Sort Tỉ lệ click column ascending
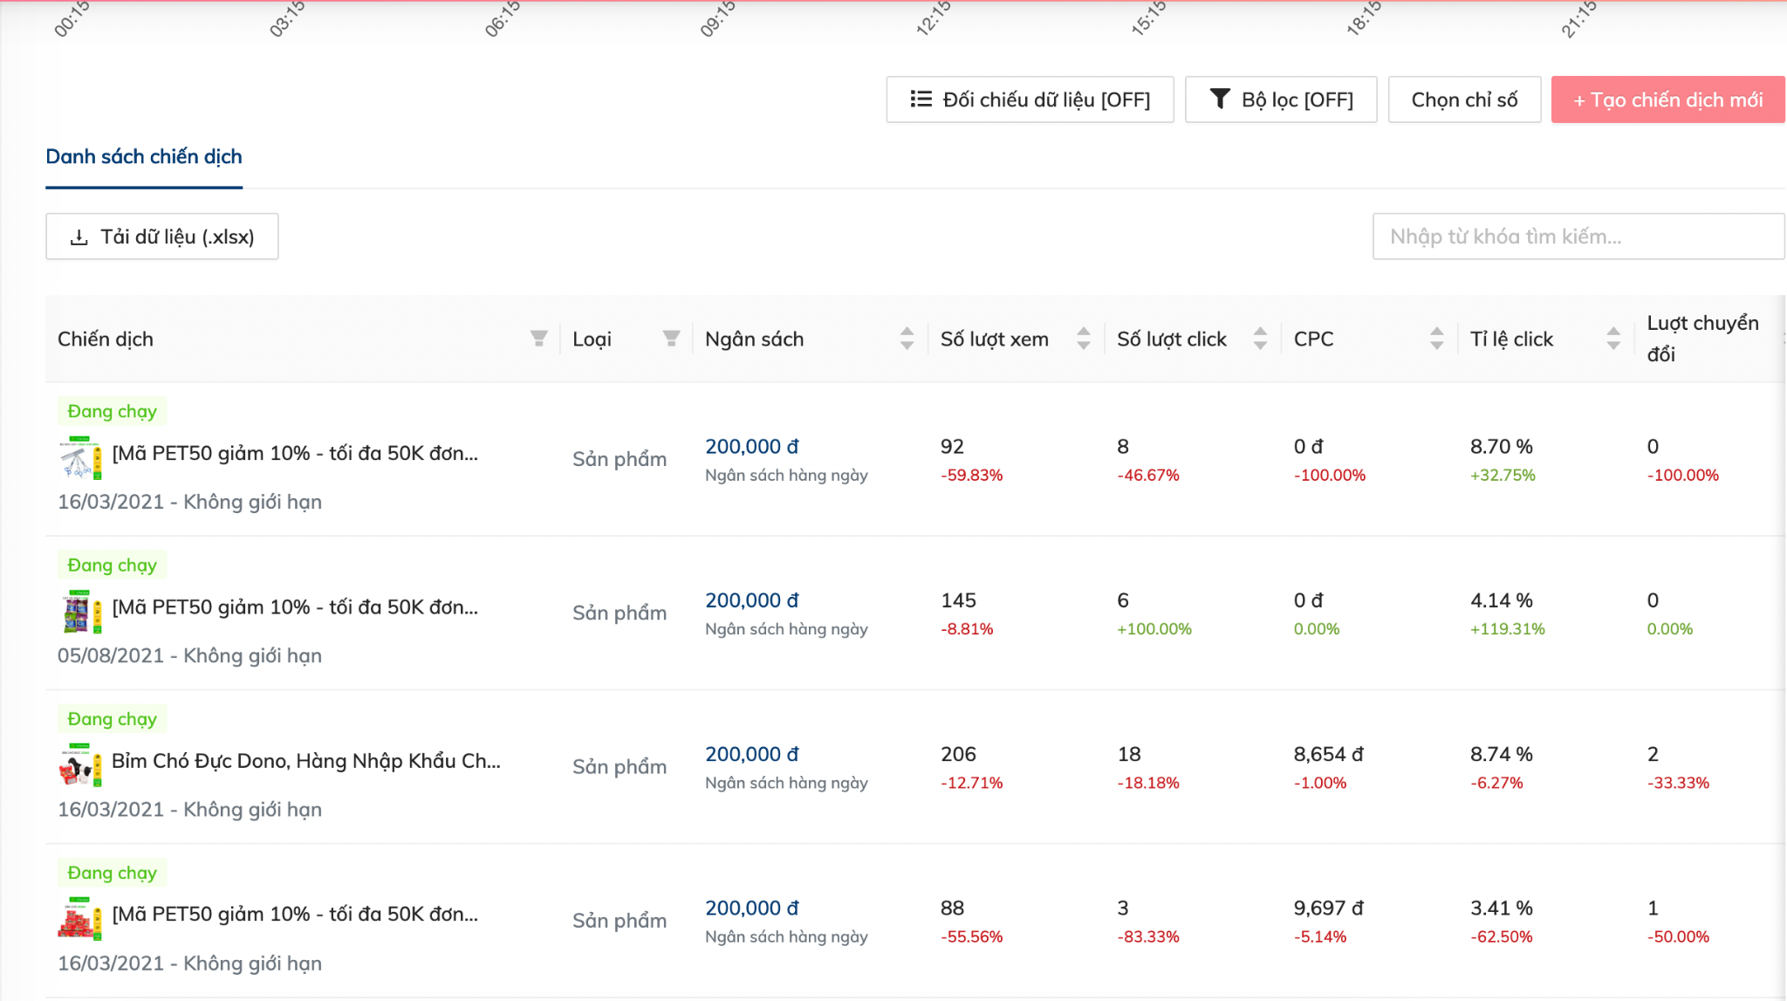The width and height of the screenshot is (1787, 1001). 1613,333
